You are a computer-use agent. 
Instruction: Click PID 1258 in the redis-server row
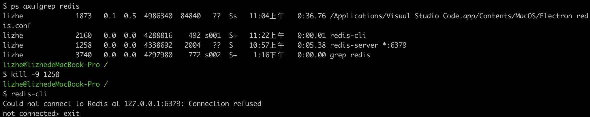point(84,45)
